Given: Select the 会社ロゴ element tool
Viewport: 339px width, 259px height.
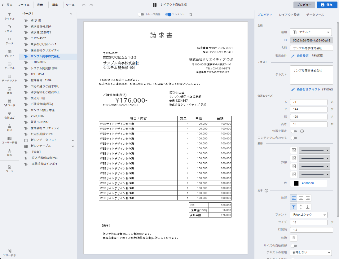Looking at the screenshot, I should click(9, 115).
